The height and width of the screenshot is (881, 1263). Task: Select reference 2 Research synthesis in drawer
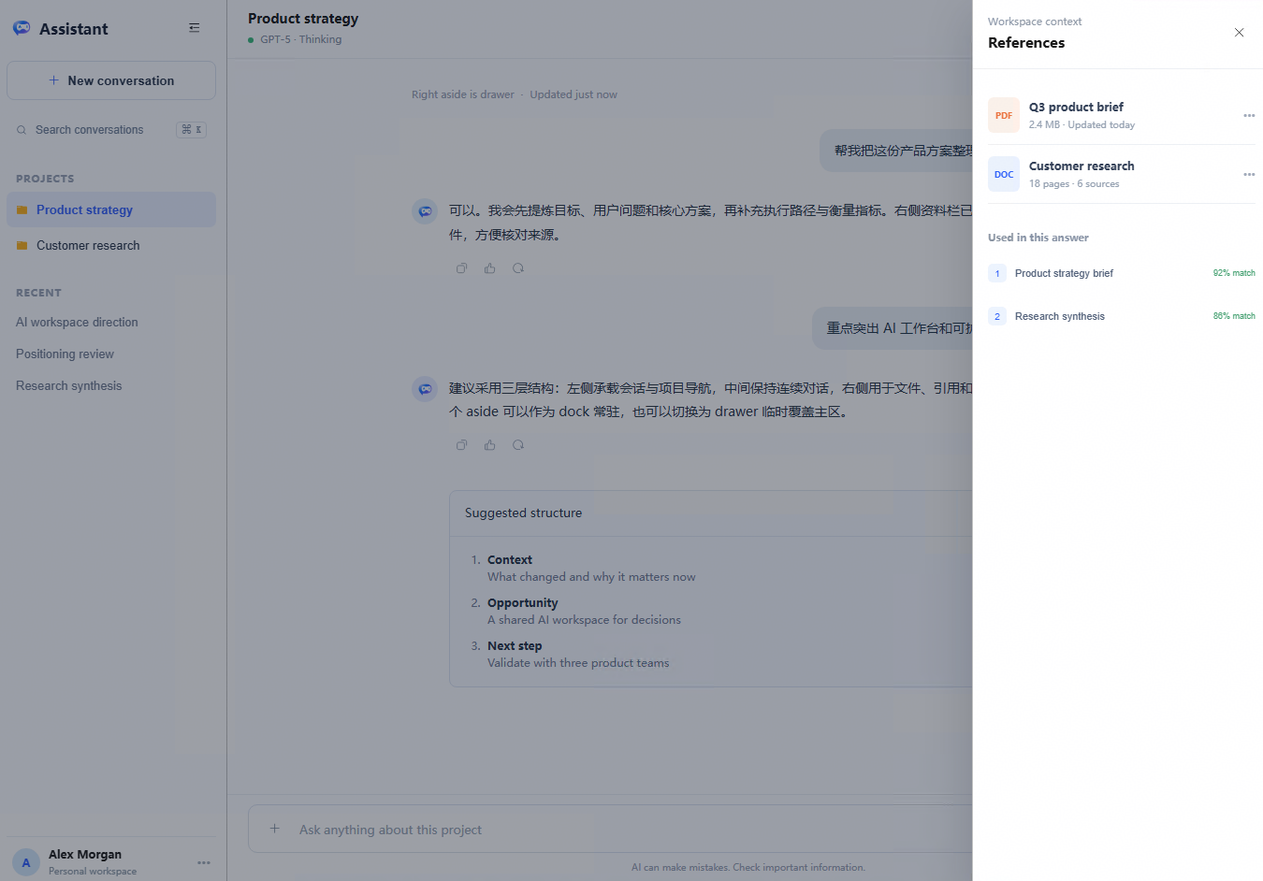point(1122,316)
